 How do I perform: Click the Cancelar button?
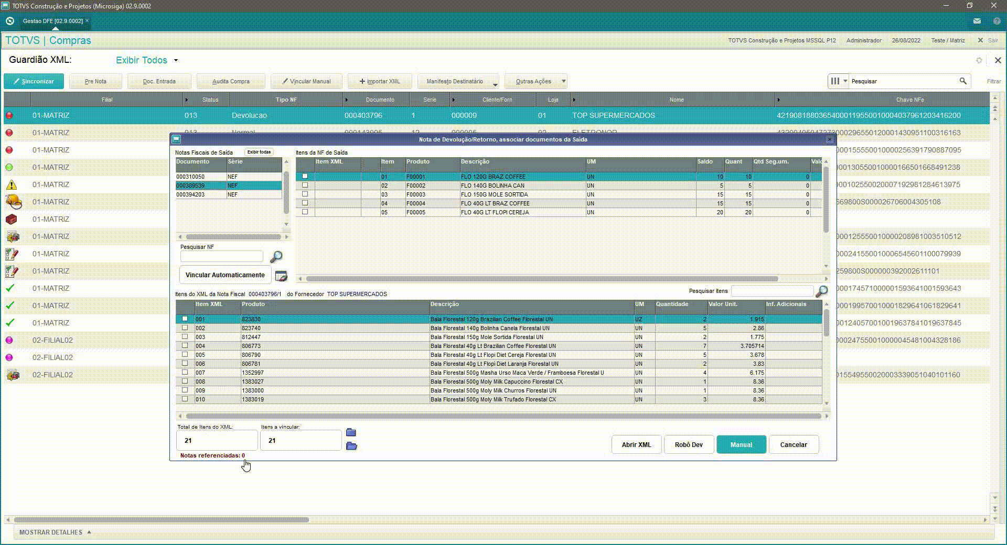click(793, 444)
